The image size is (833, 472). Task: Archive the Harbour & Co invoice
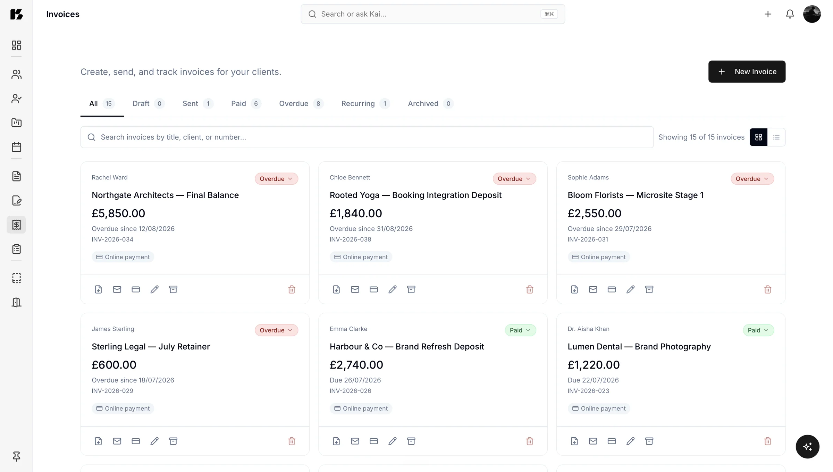pos(411,441)
